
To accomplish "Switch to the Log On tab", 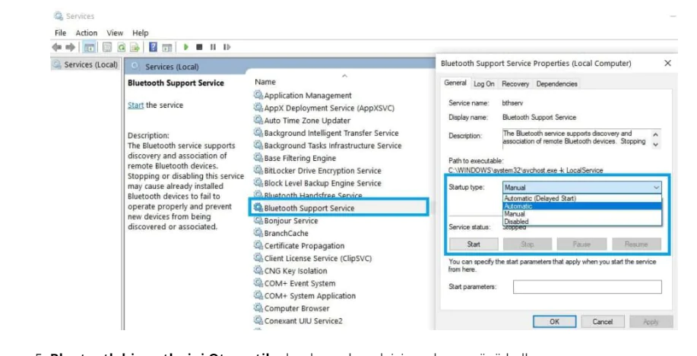I will click(484, 83).
